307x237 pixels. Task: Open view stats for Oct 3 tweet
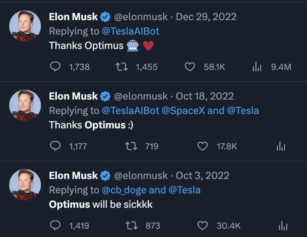click(283, 225)
